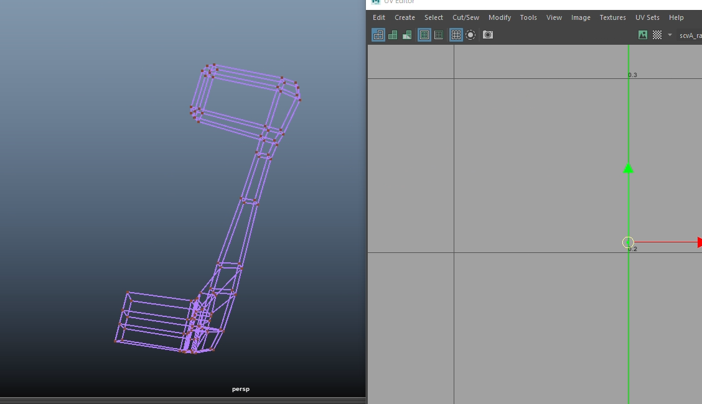The width and height of the screenshot is (702, 404).
Task: Click the shaded UV display icon
Action: (393, 35)
